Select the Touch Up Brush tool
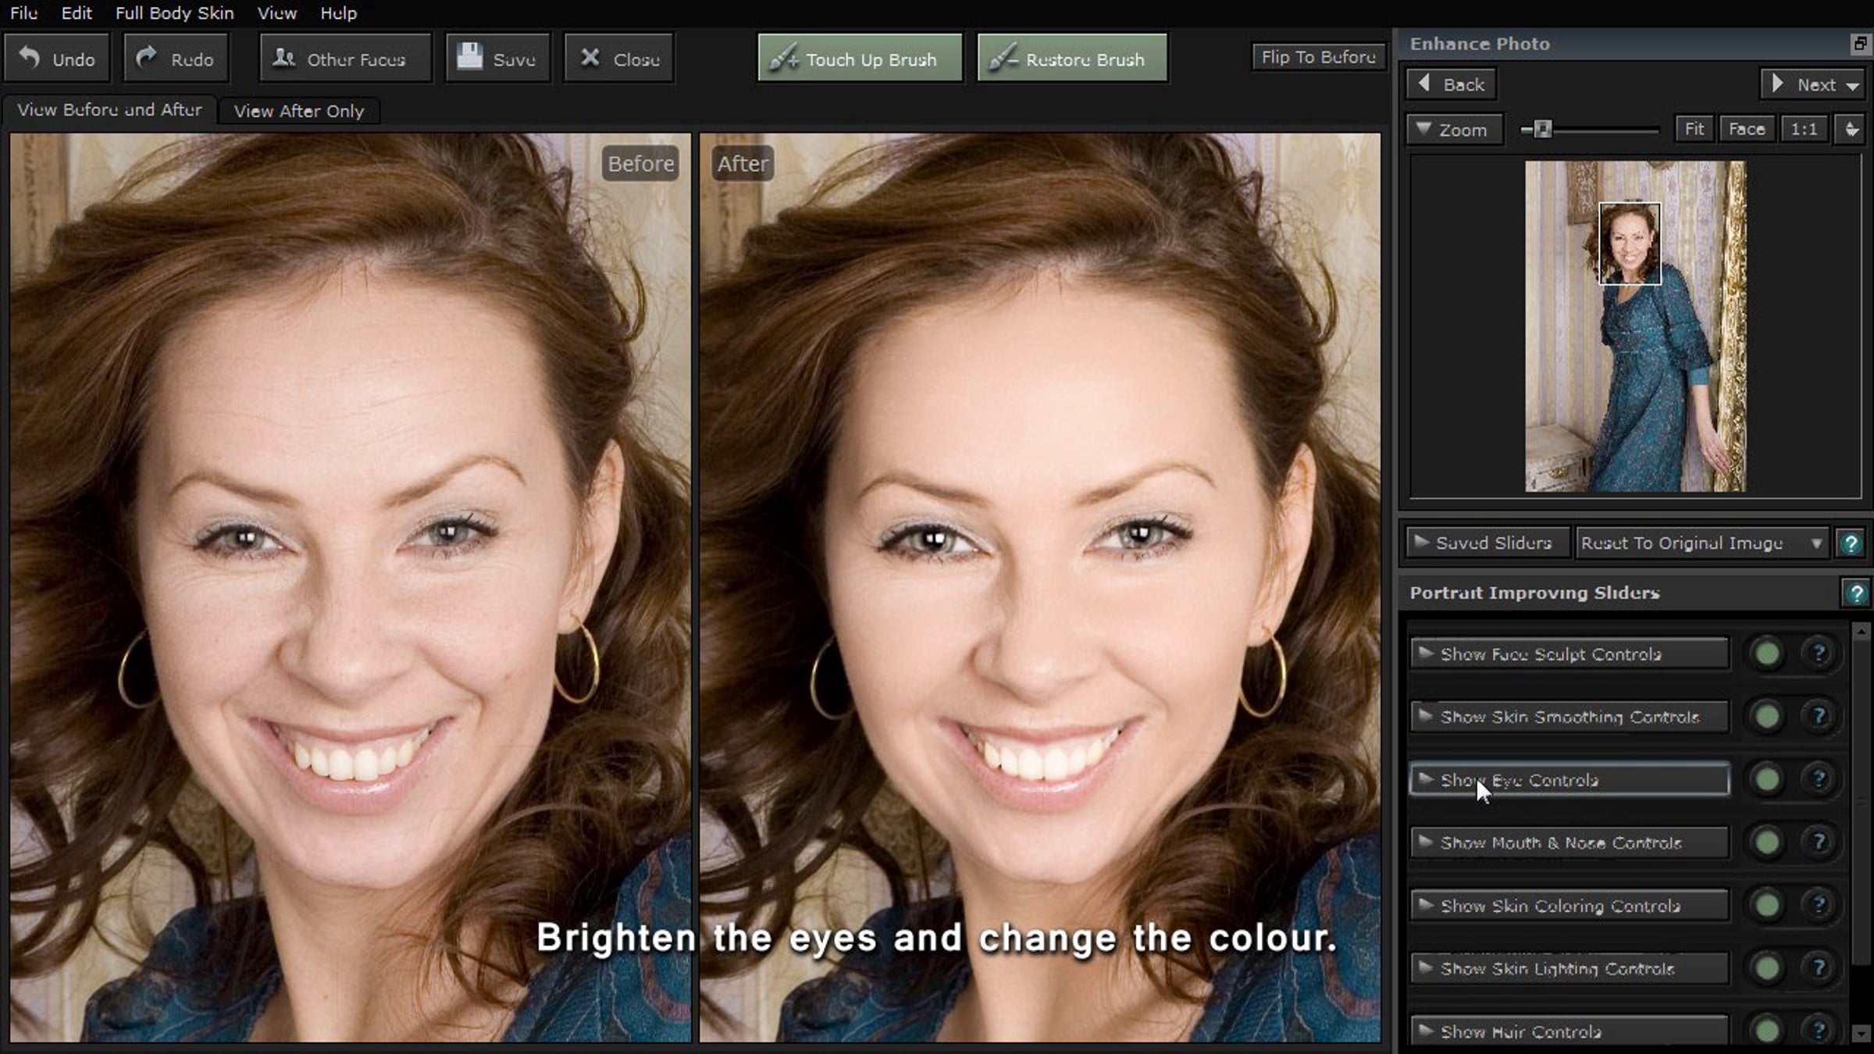This screenshot has width=1874, height=1054. point(860,59)
